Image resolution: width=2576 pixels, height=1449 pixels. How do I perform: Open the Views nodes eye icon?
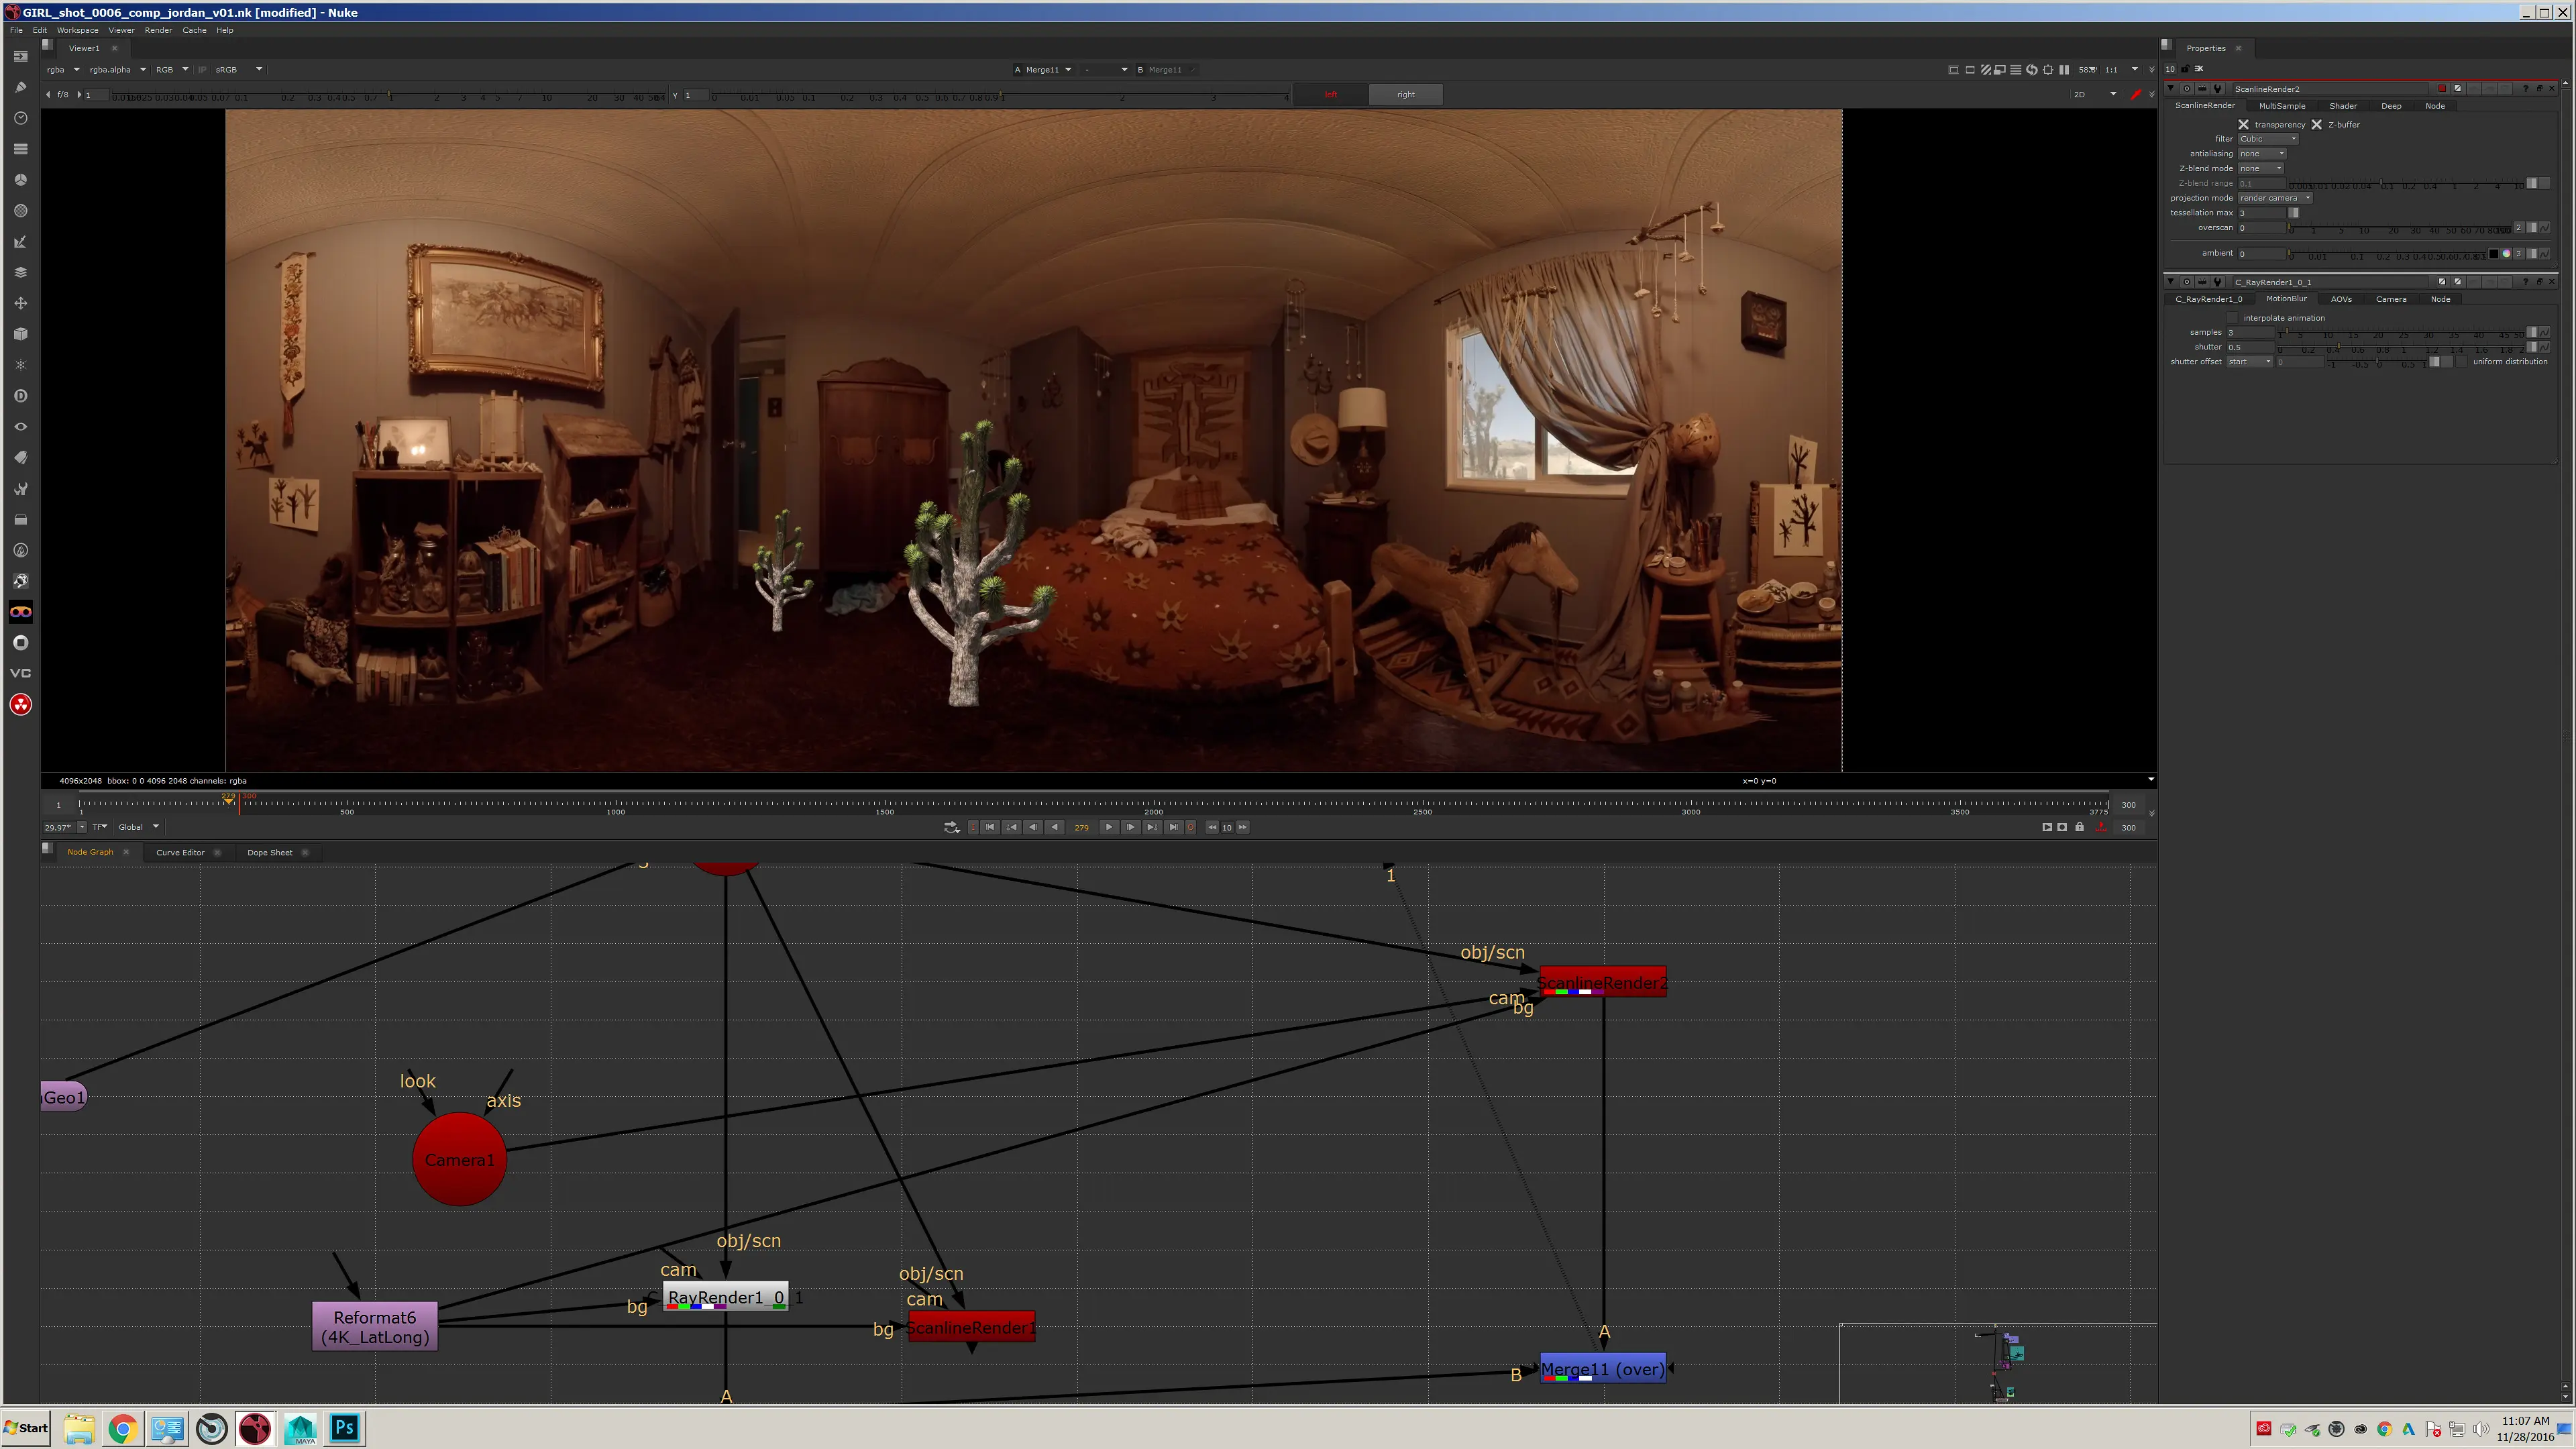point(20,427)
